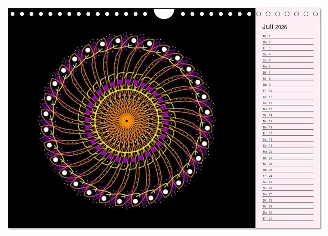Click the Mo 20 date row

[287, 152]
